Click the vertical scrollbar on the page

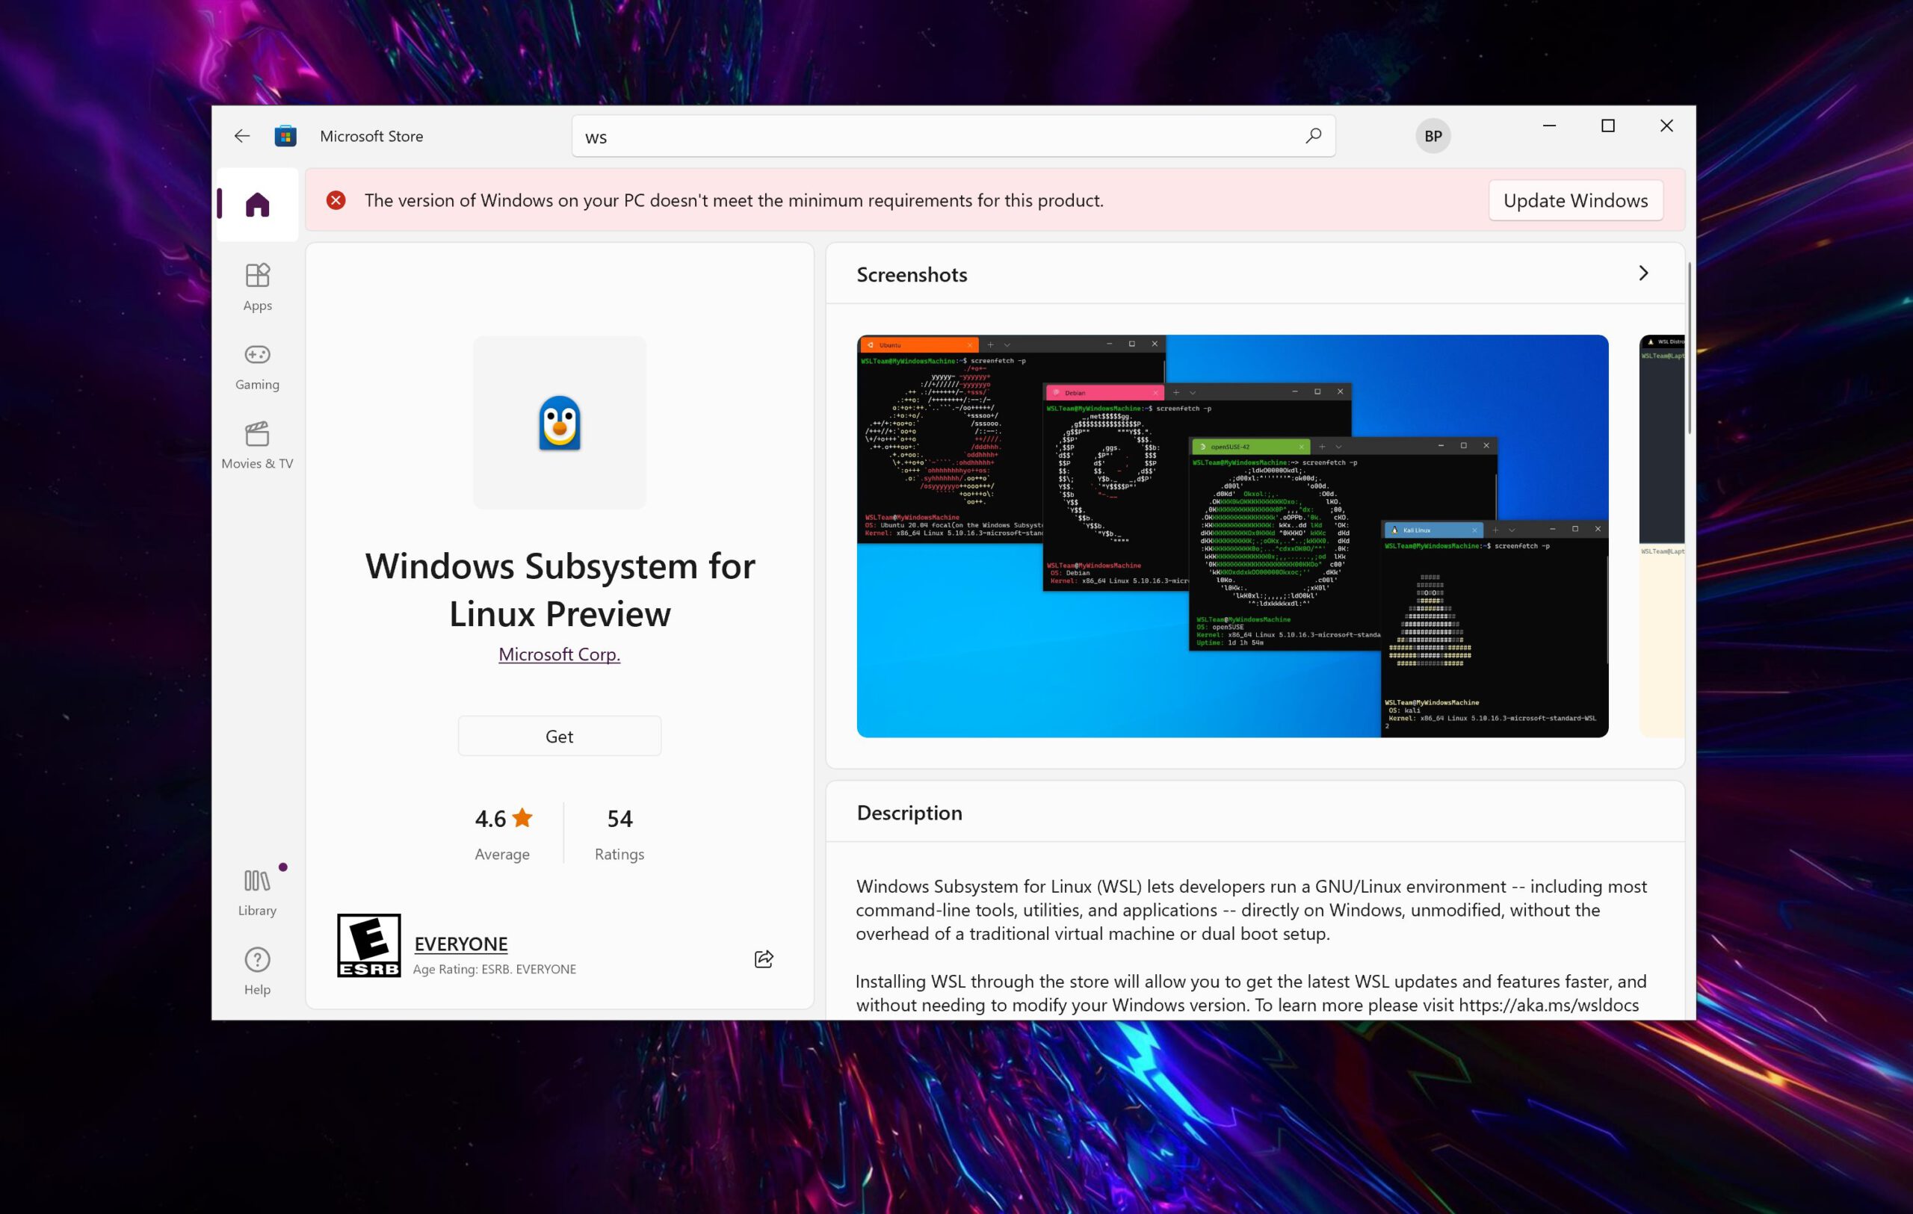[1689, 348]
